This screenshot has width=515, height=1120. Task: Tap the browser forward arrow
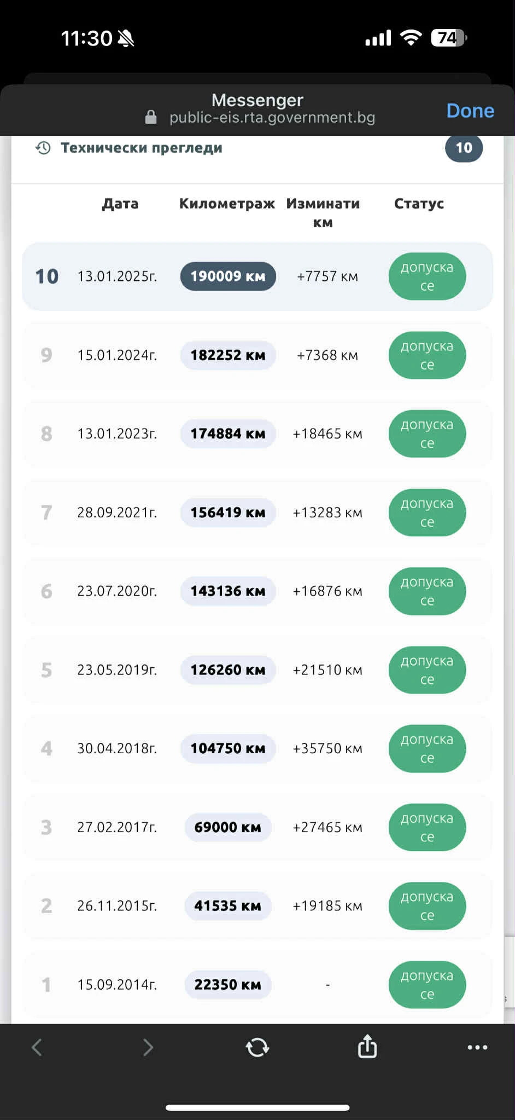[x=148, y=1047]
